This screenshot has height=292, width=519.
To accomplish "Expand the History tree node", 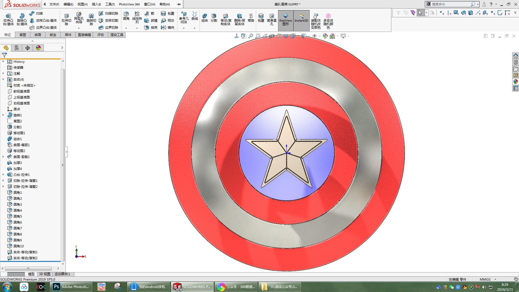I will (x=3, y=61).
